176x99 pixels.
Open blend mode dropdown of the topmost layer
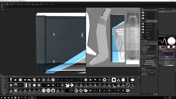pos(156,12)
